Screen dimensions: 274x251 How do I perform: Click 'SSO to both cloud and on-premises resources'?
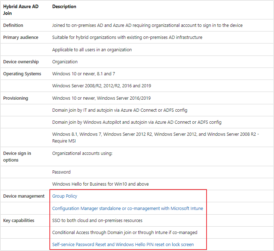(x=97, y=220)
